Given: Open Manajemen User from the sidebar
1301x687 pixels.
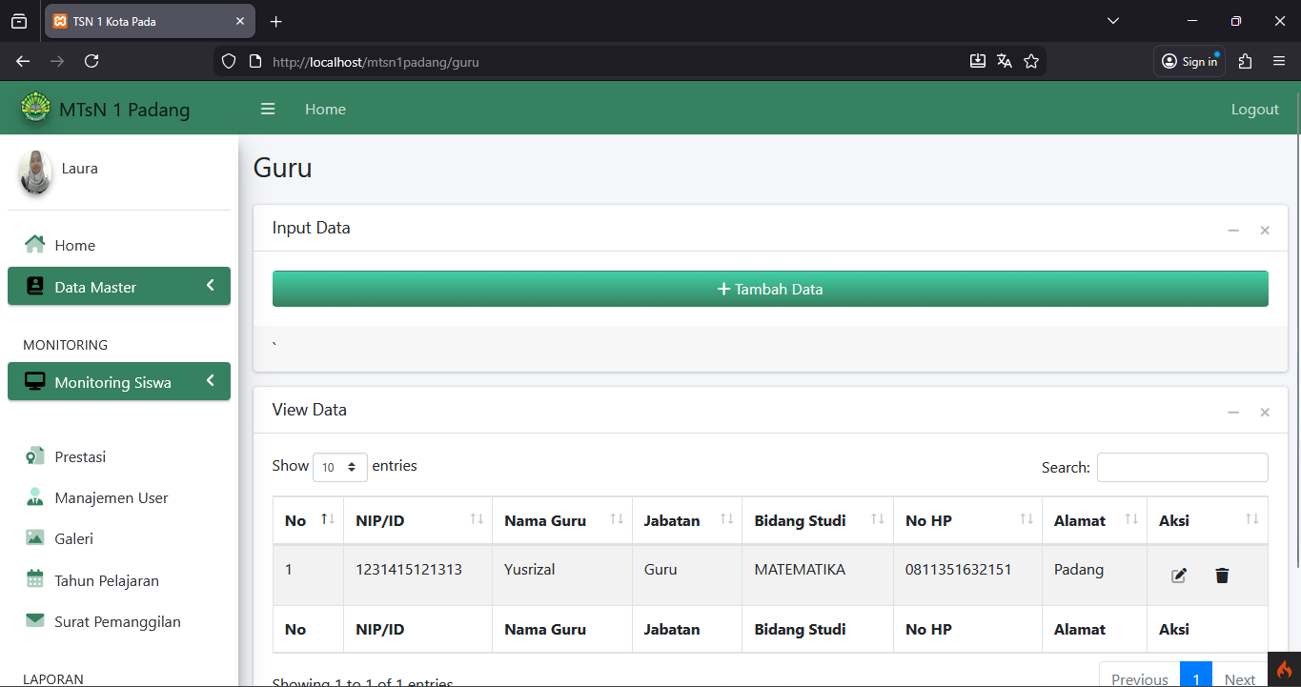Looking at the screenshot, I should [111, 498].
